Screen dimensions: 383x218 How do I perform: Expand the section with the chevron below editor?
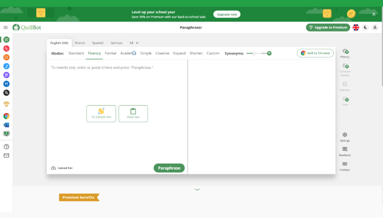198,190
